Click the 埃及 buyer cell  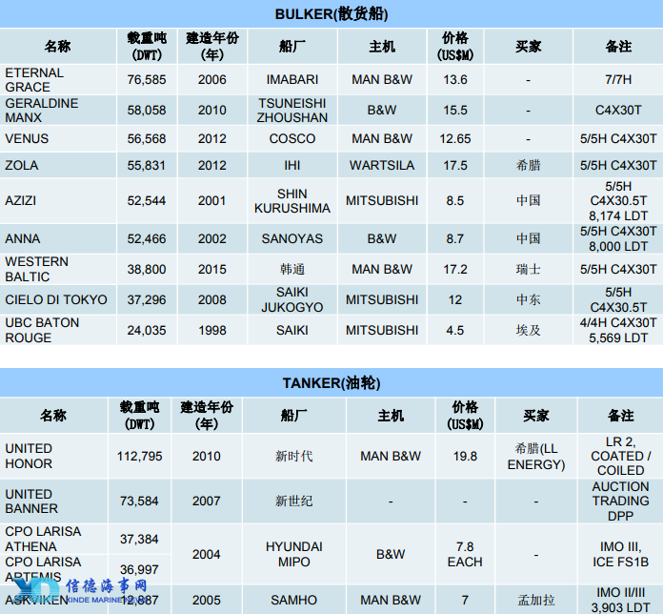(528, 330)
